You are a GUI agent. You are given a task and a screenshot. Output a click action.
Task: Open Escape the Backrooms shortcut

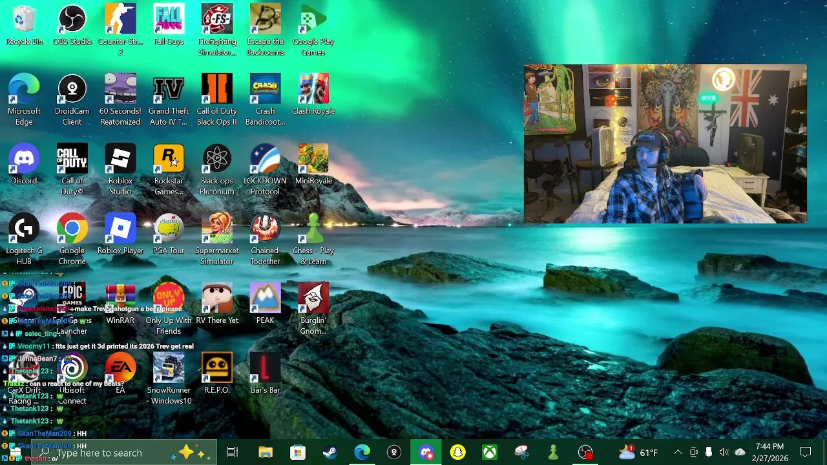tap(265, 31)
